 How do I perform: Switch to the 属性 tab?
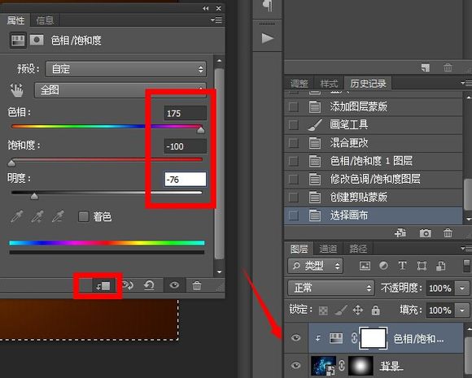16,20
